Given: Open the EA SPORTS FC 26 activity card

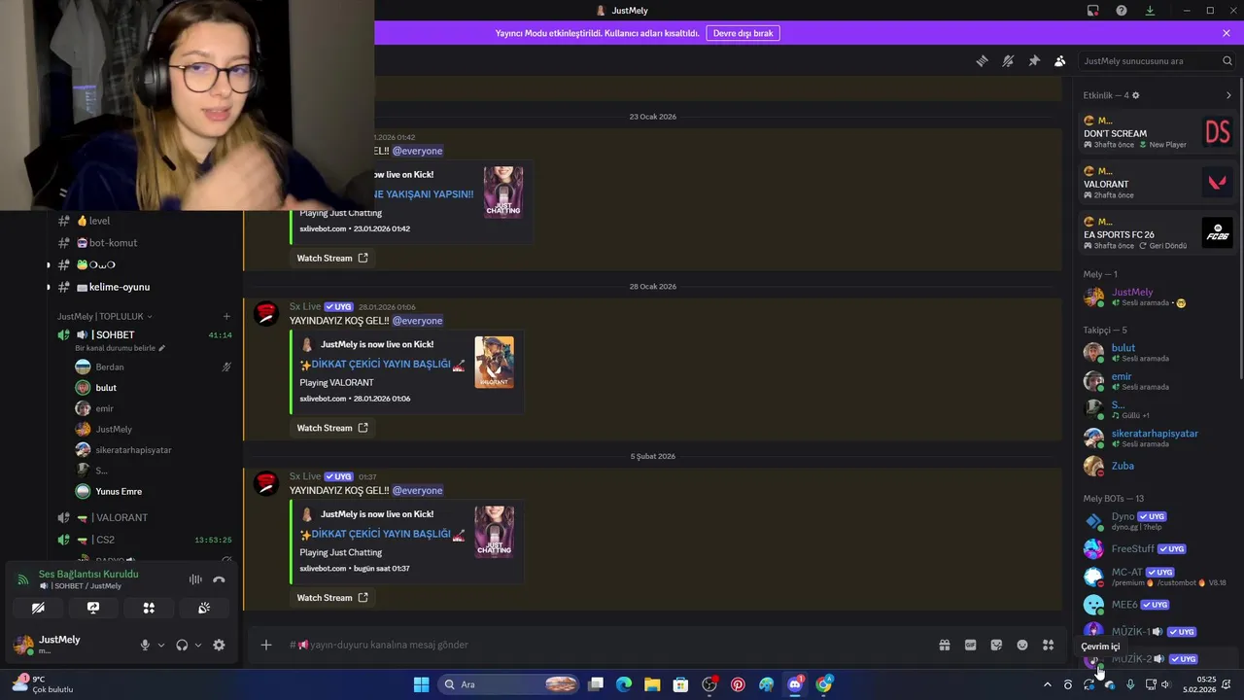Looking at the screenshot, I should pyautogui.click(x=1158, y=233).
